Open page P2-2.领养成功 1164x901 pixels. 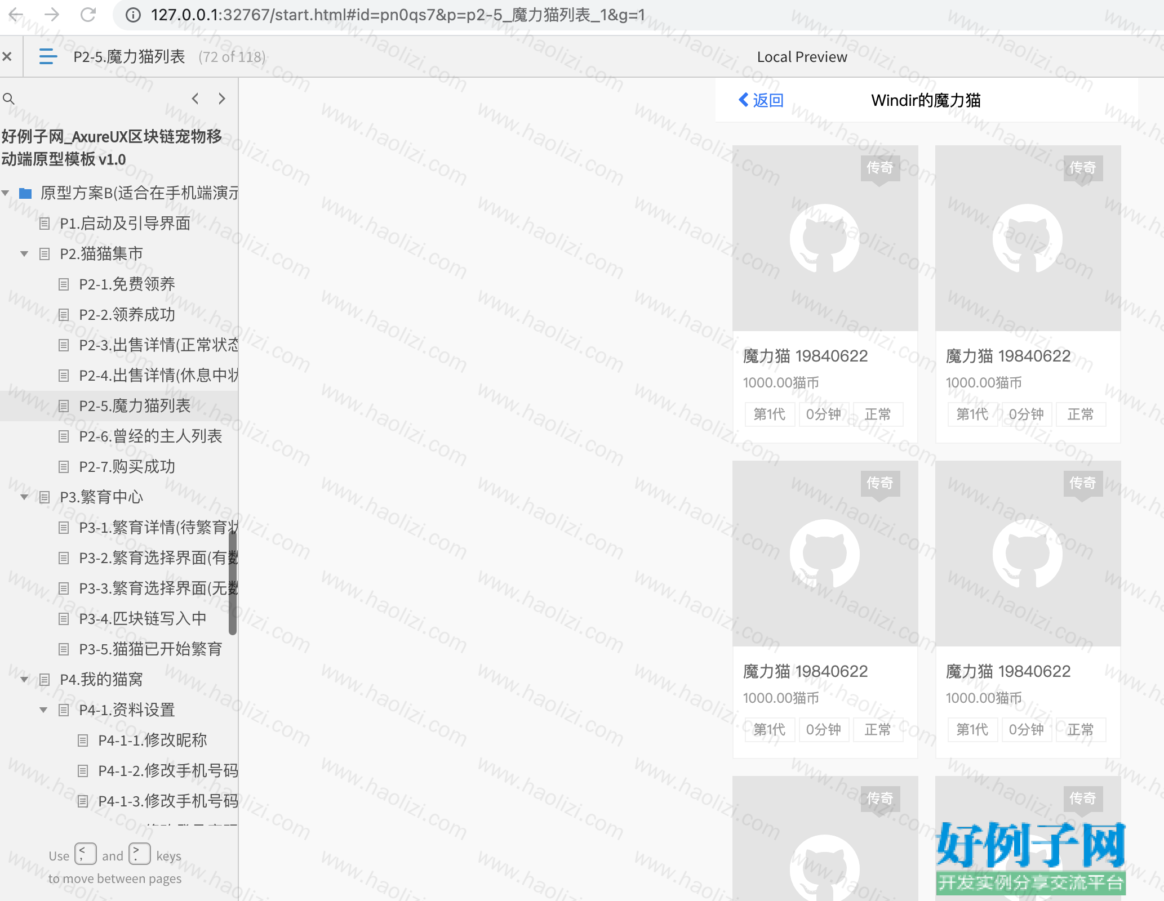(x=127, y=315)
